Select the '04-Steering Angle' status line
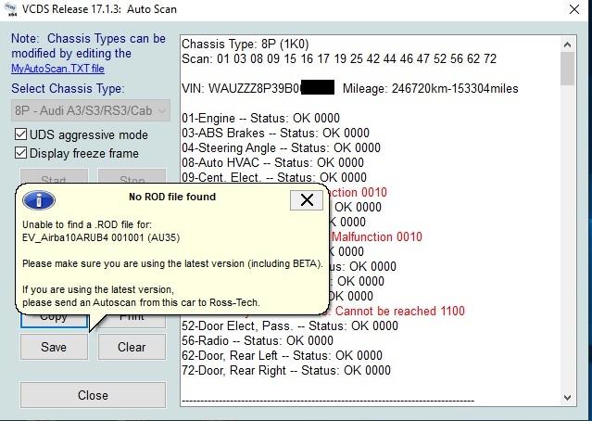Viewport: 592px width, 421px height. (x=281, y=147)
